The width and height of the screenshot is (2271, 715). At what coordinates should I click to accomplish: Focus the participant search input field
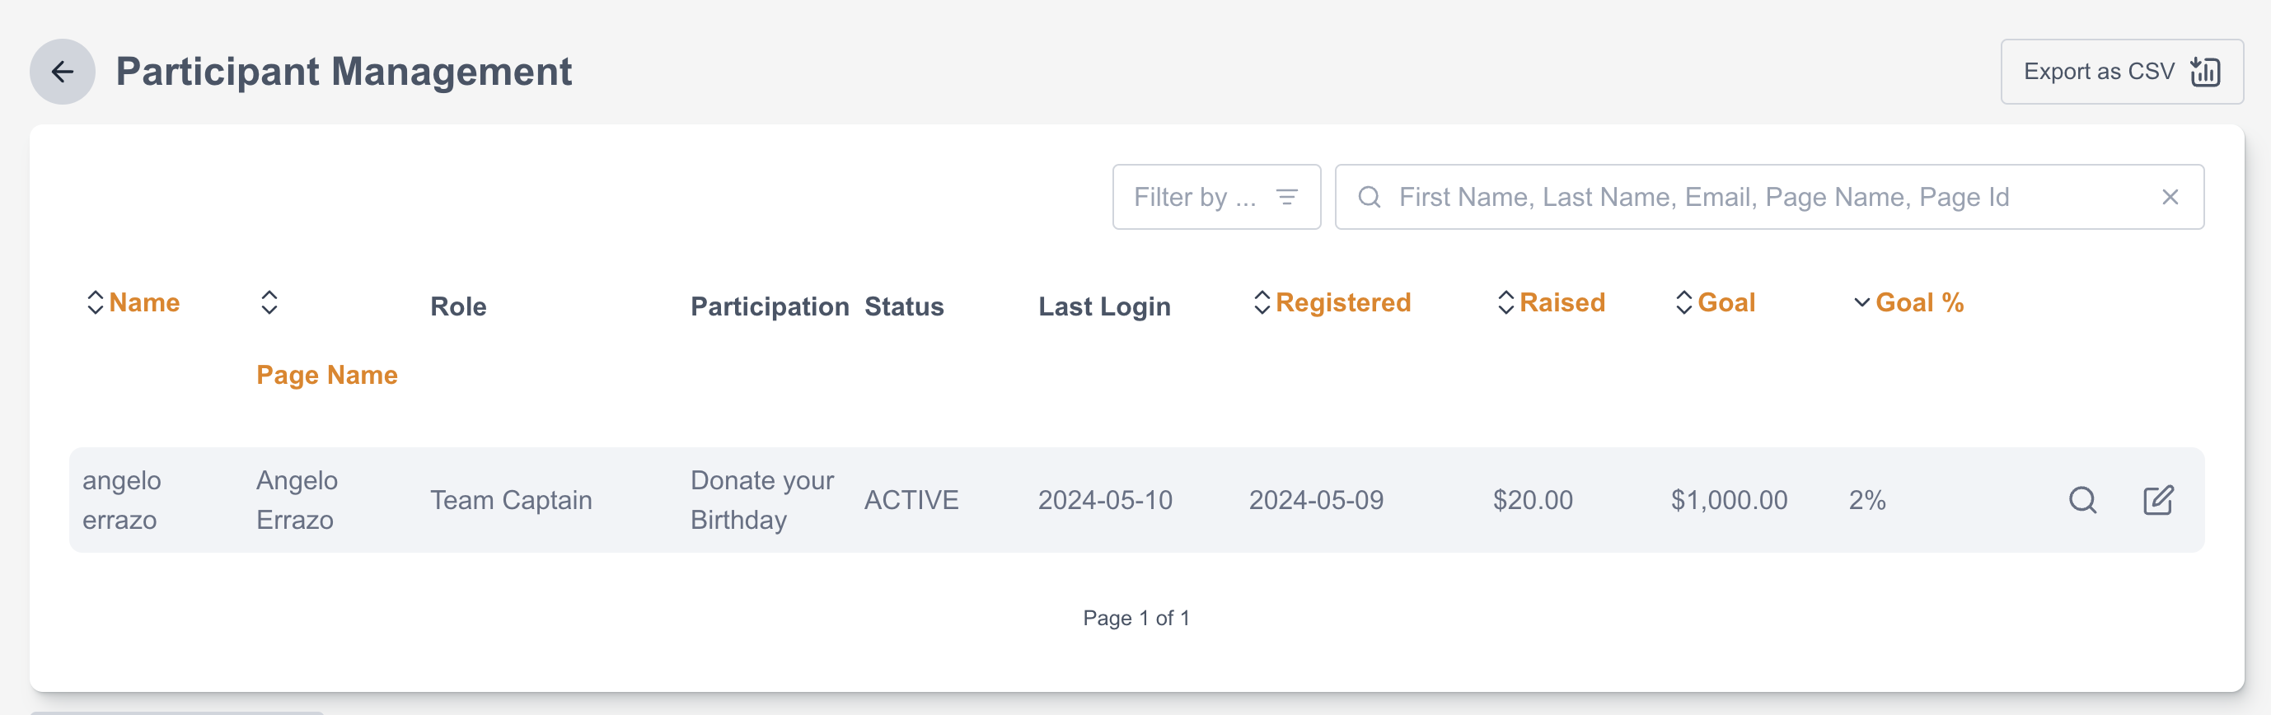(1763, 197)
